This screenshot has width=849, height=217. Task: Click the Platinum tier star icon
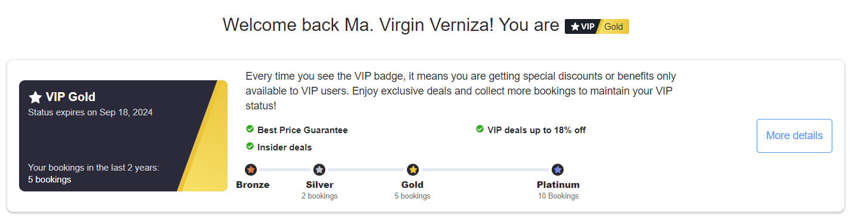click(x=558, y=170)
